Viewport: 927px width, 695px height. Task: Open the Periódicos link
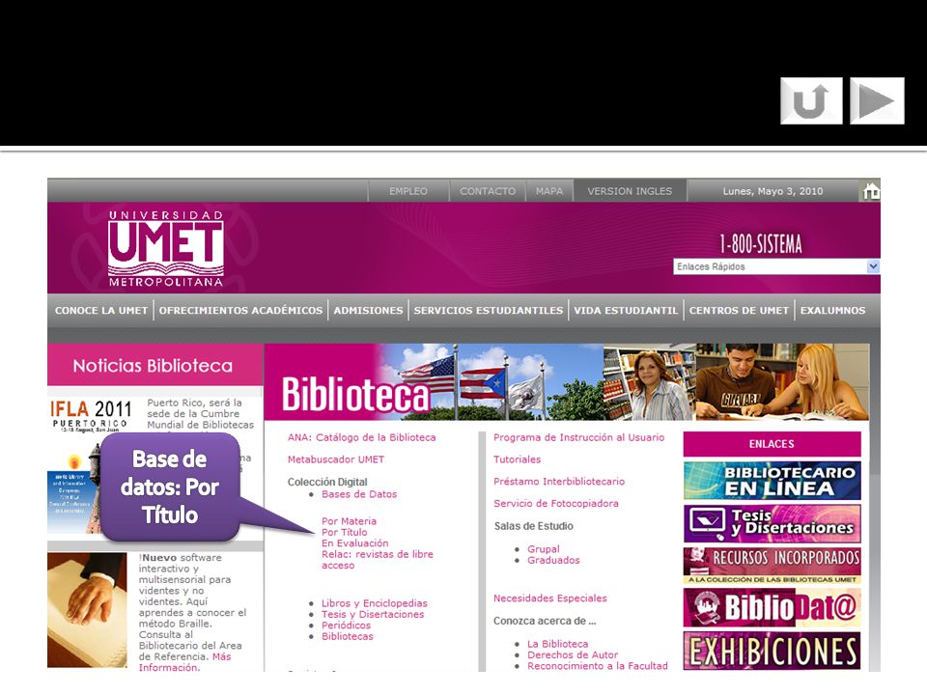[x=347, y=625]
